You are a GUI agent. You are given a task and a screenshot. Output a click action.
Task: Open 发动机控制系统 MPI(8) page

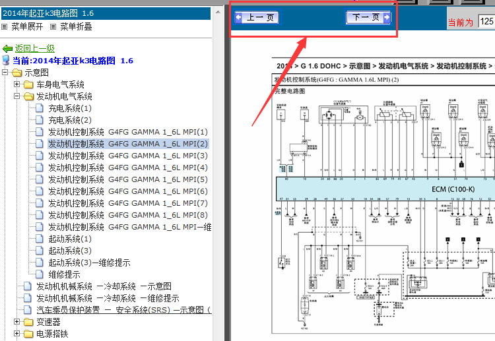128,215
